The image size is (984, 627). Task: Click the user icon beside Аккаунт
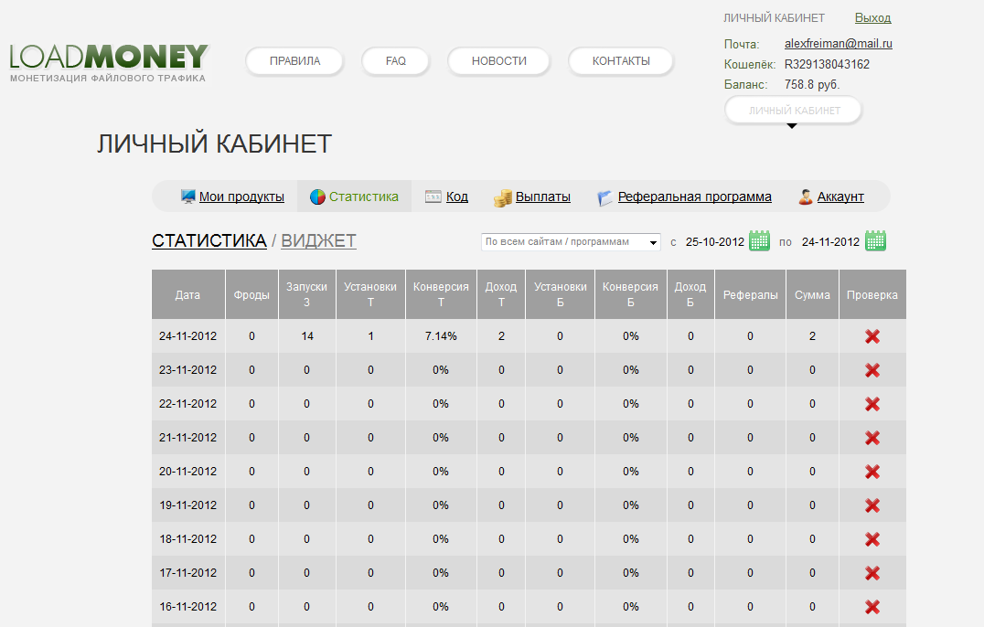tap(805, 197)
